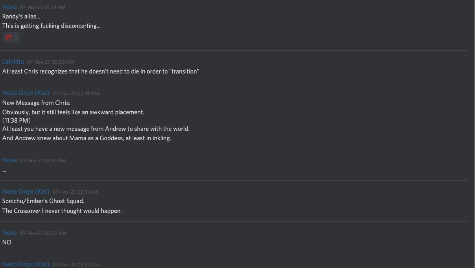This screenshot has width=475, height=268.
Task: Click the "[11:38 PM]" quoted time line
Action: [x=16, y=120]
